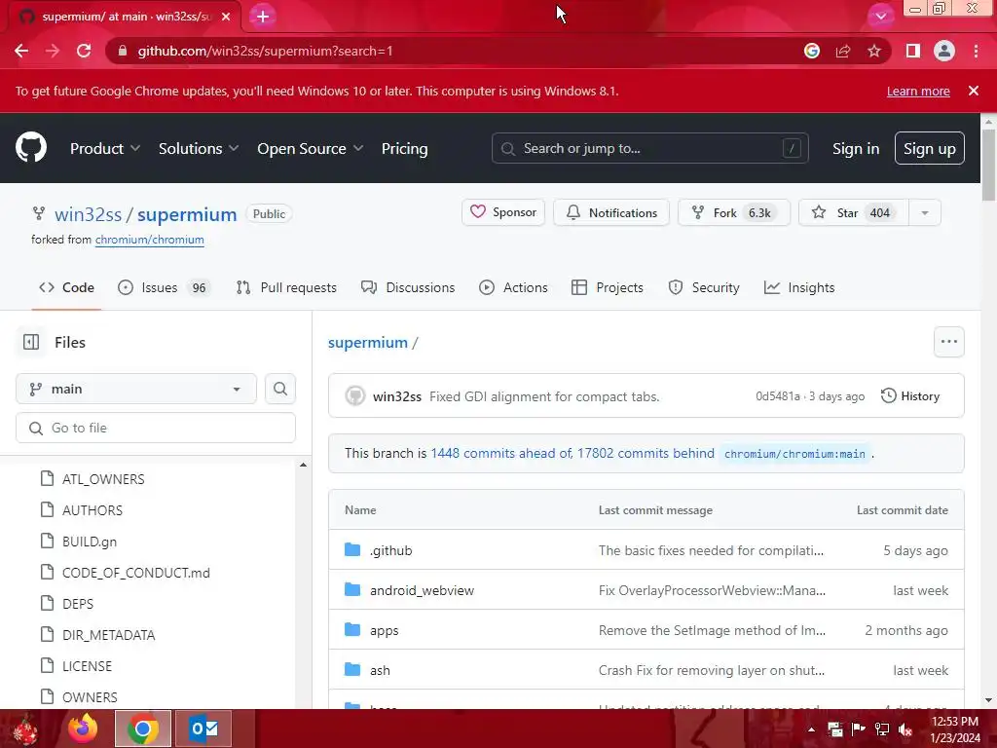Star the supermium repository

point(854,212)
